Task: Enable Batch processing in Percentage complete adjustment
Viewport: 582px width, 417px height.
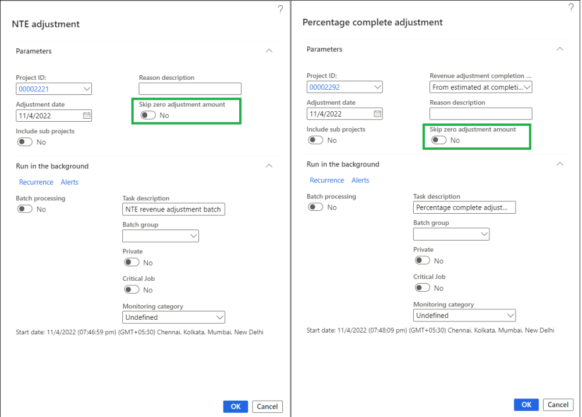Action: 315,207
